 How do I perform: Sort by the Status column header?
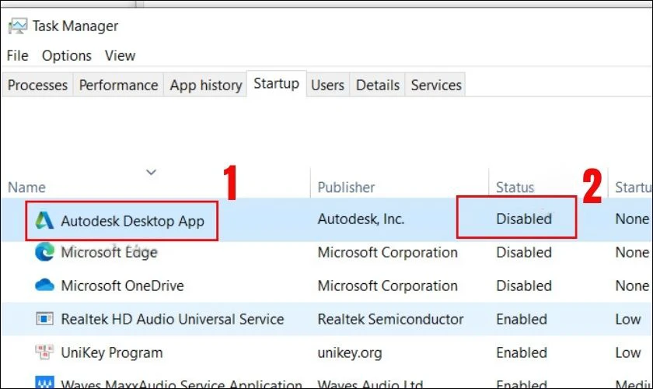(x=515, y=187)
